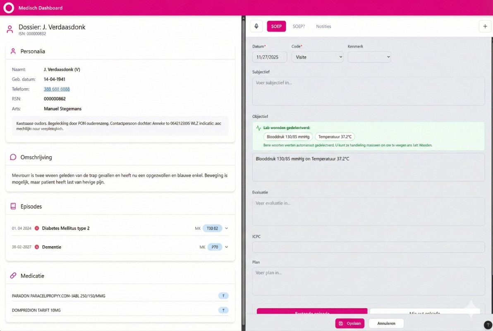The height and width of the screenshot is (331, 493).
Task: Click the T badge on Domperidon medication
Action: point(223,310)
